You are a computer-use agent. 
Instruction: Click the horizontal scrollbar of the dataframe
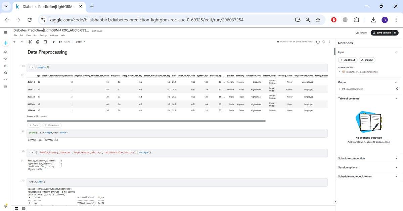pos(146,121)
